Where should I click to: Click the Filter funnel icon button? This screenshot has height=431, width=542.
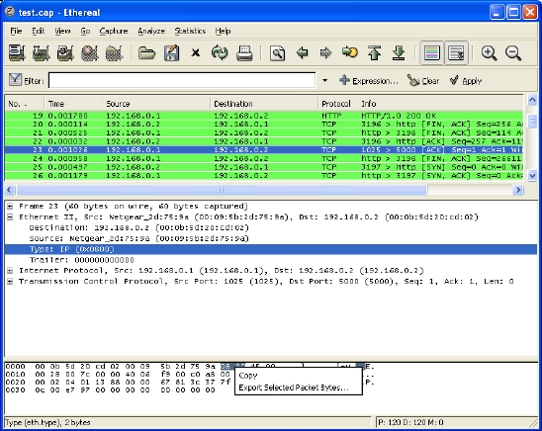click(x=26, y=80)
